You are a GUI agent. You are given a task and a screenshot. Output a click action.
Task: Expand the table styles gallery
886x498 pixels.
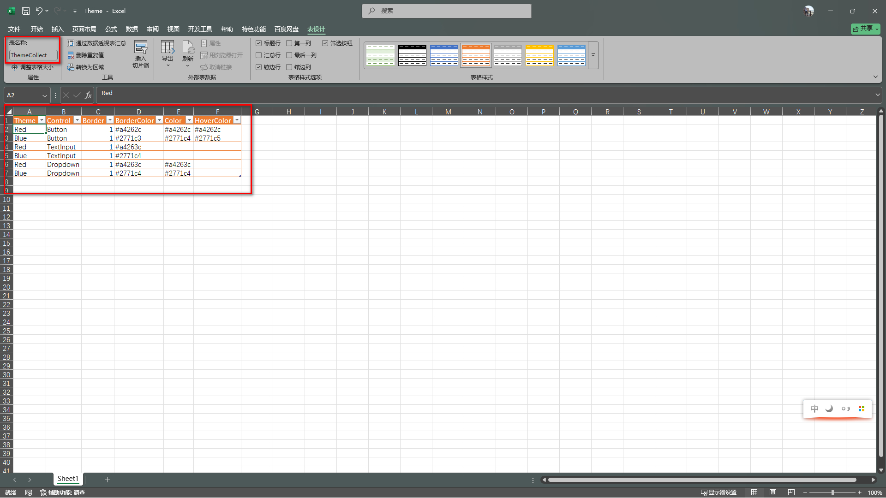click(x=593, y=55)
